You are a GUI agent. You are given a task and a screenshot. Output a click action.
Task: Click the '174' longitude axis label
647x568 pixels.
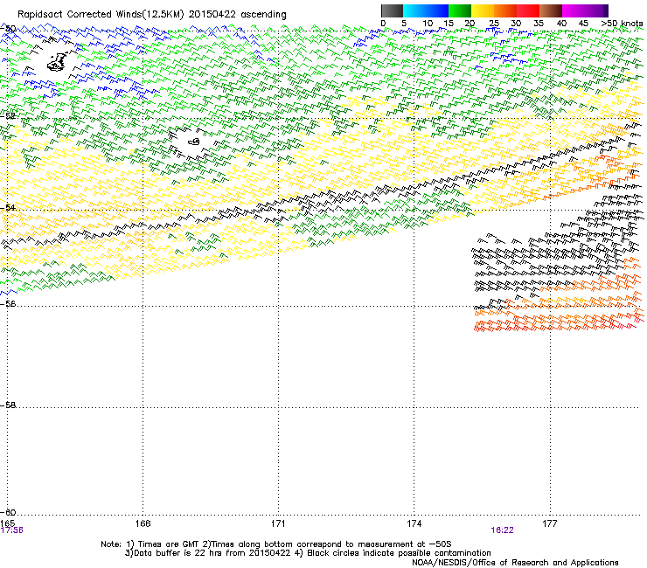(x=414, y=523)
